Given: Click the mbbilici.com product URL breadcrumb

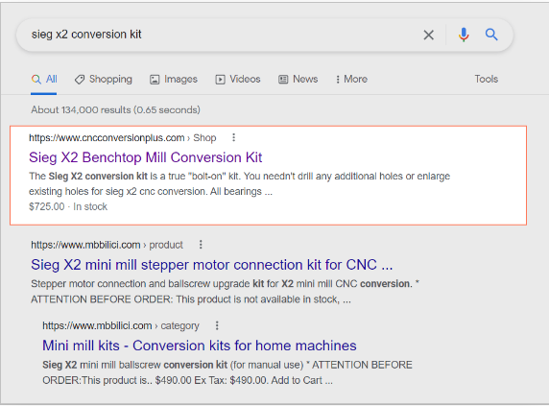Looking at the screenshot, I should (x=107, y=245).
